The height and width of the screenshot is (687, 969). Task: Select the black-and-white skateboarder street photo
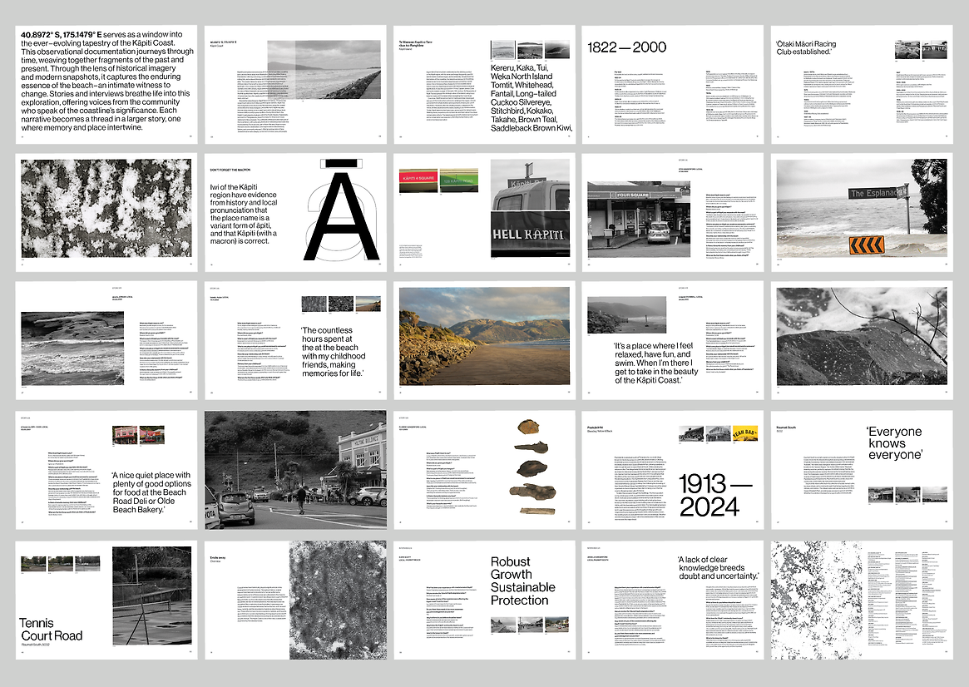(295, 470)
